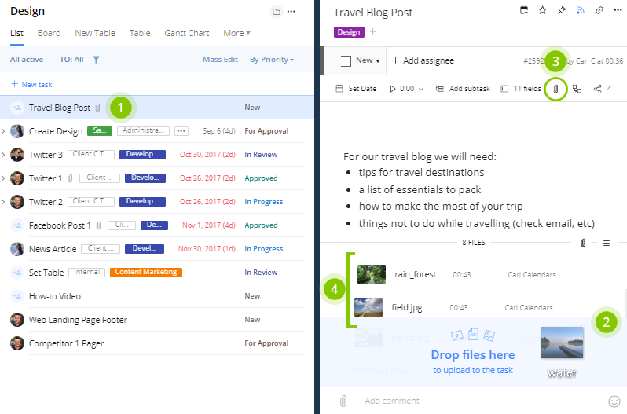Click unassigned avatar on How-to Video row
The width and height of the screenshot is (627, 414).
(17, 296)
